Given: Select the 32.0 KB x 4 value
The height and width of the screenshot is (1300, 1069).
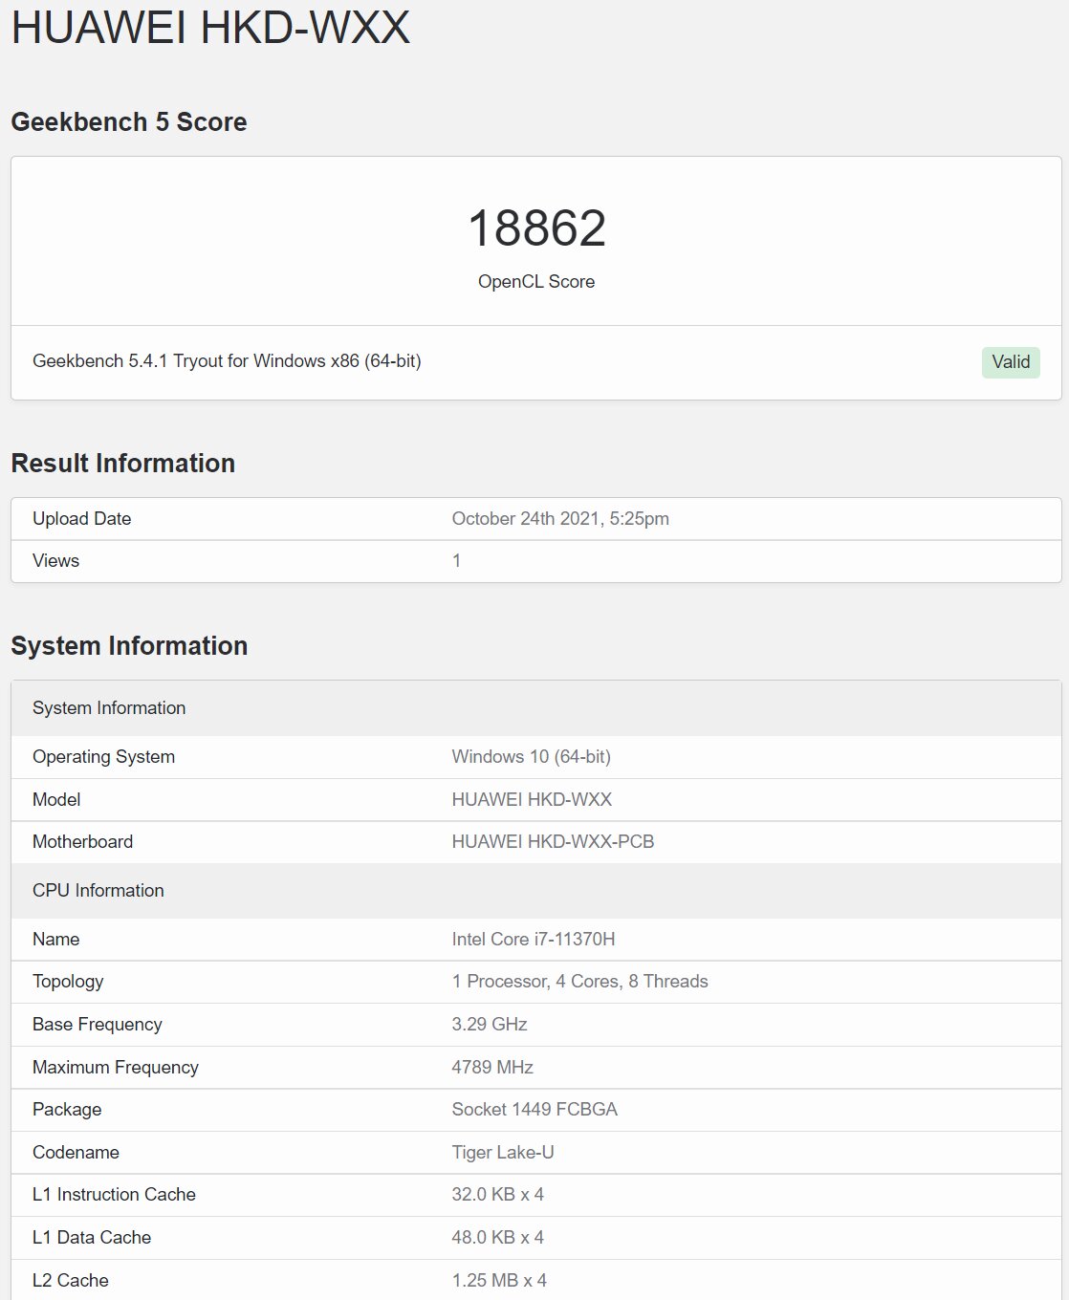Looking at the screenshot, I should [x=497, y=1194].
